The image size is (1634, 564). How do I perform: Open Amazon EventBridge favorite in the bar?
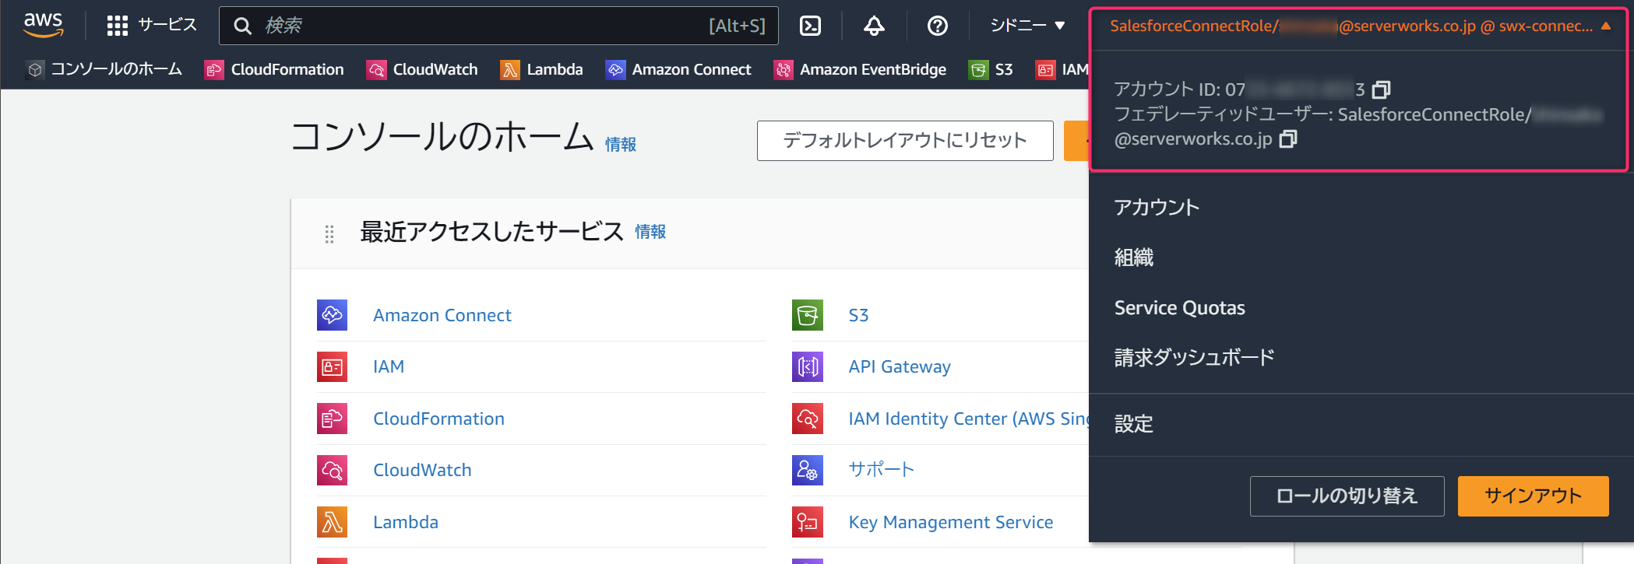coord(860,69)
